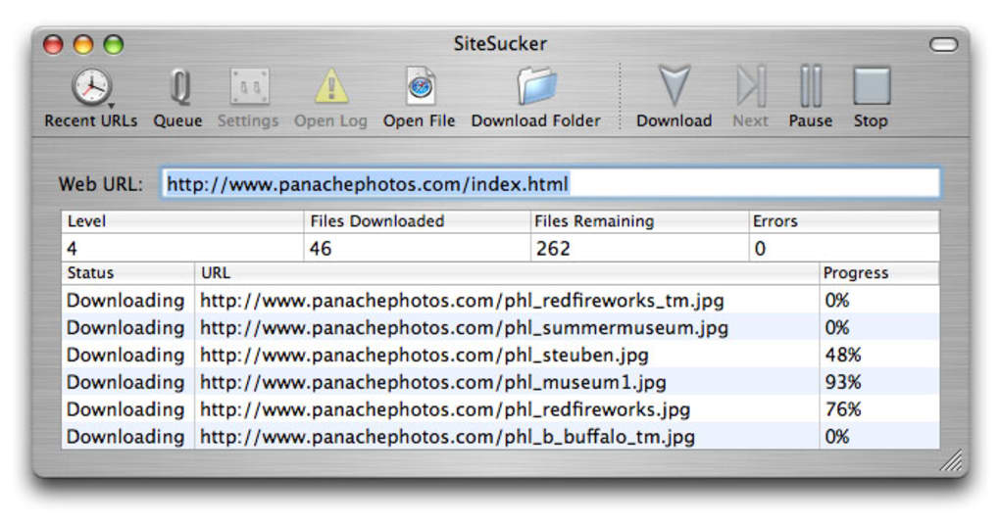Image resolution: width=1000 pixels, height=525 pixels.
Task: Click the Next toolbar icon
Action: point(750,86)
